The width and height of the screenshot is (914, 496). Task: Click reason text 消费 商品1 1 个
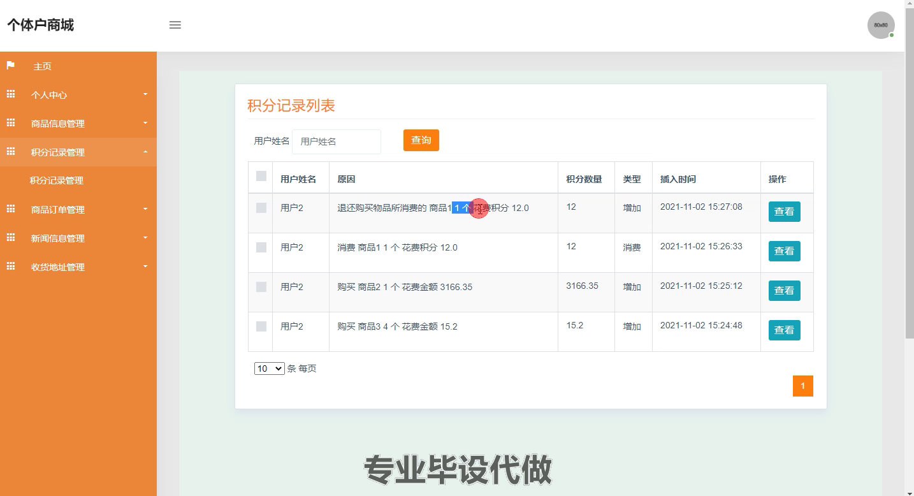coord(368,247)
